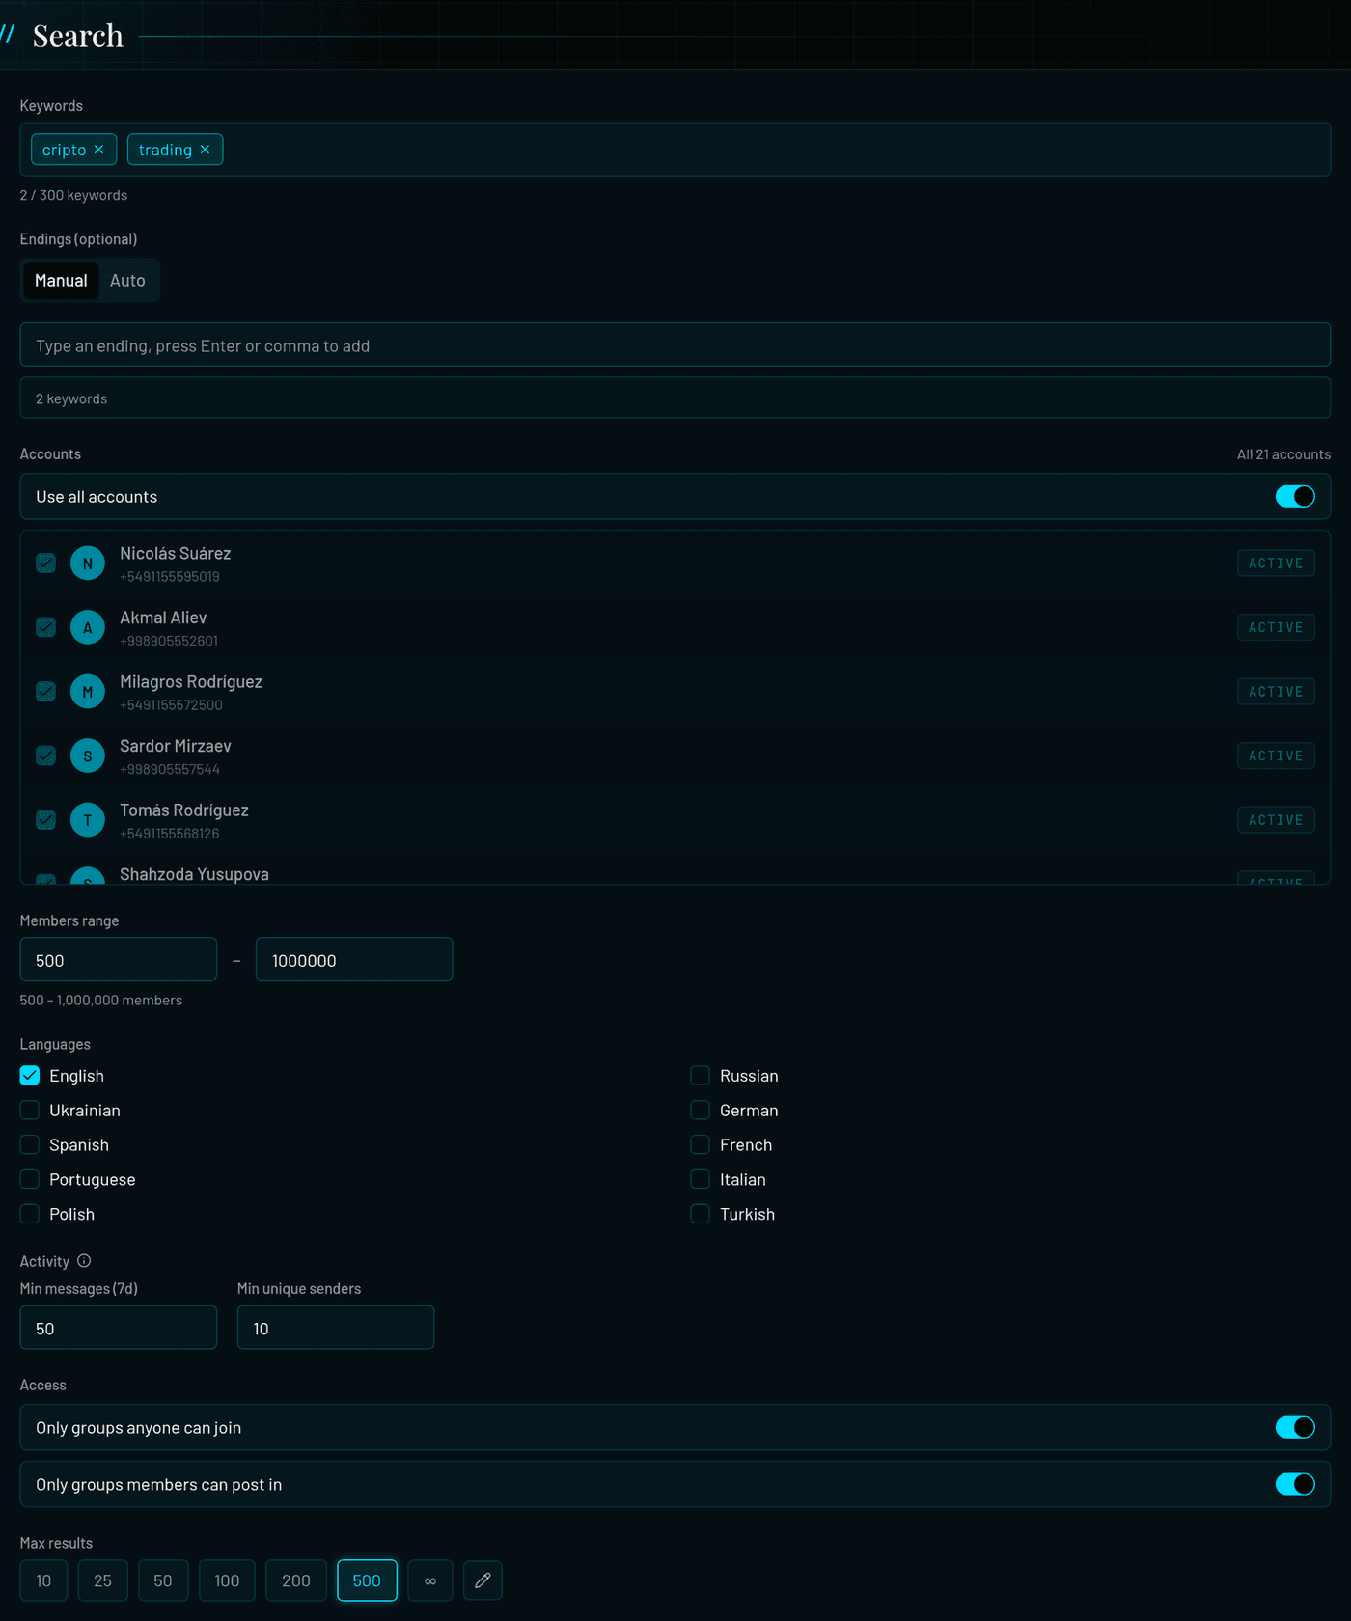This screenshot has height=1621, width=1351.
Task: Check the Spanish language checkbox
Action: click(x=30, y=1144)
